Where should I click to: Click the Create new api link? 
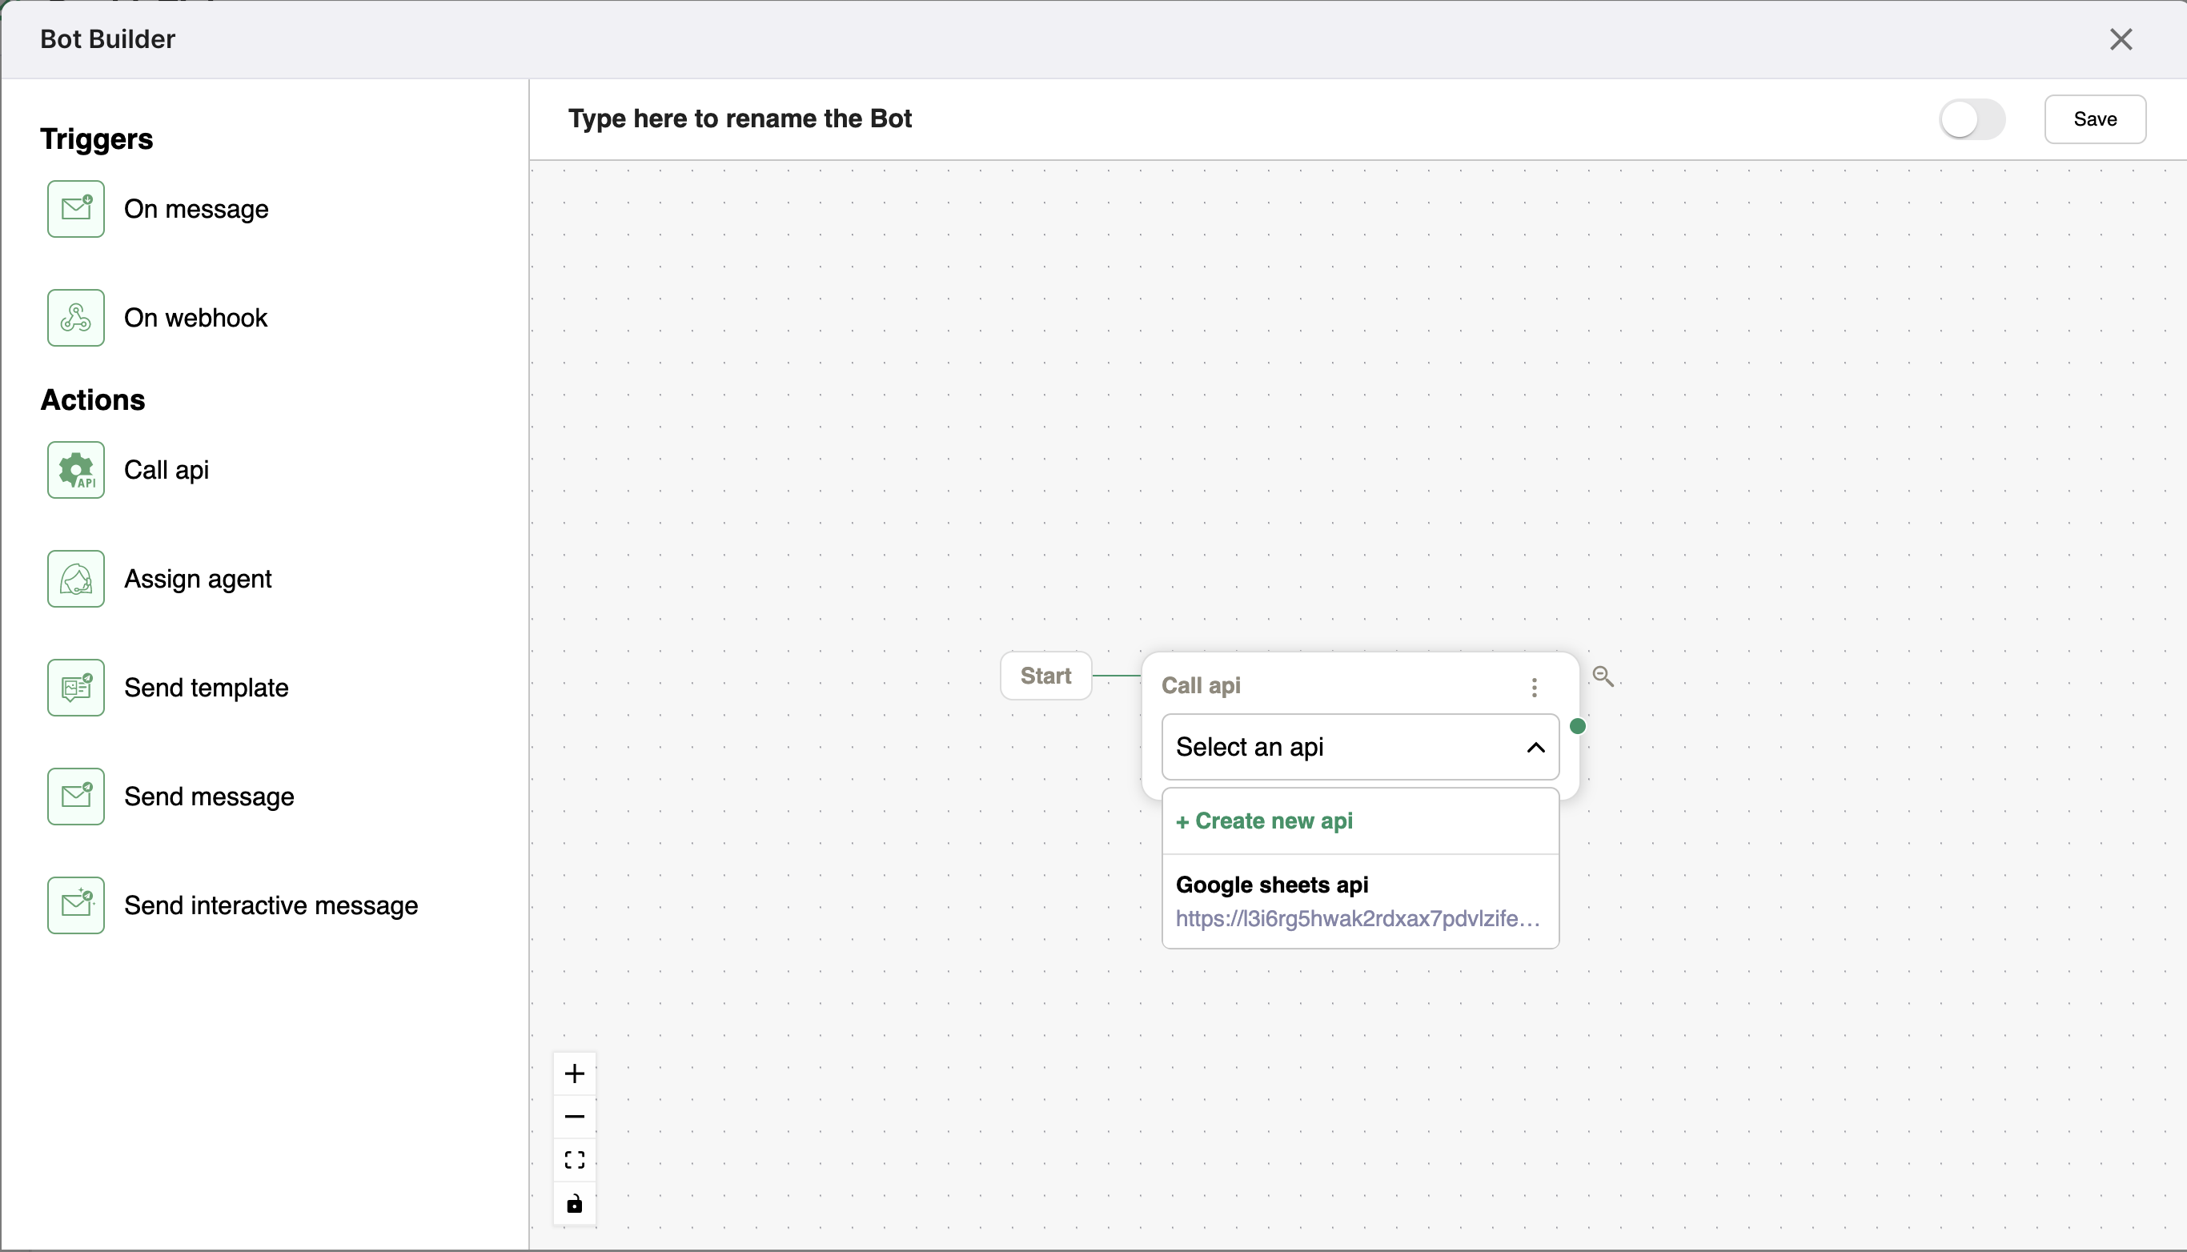1265,821
